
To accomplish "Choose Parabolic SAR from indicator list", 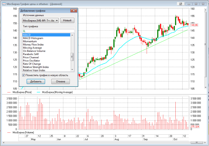I will (x=31, y=54).
